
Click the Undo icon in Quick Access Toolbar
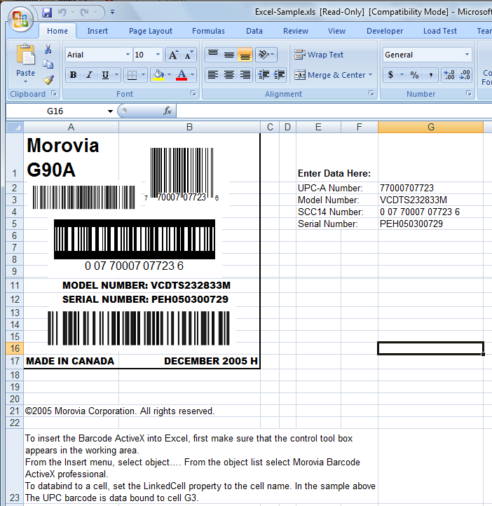tap(62, 13)
